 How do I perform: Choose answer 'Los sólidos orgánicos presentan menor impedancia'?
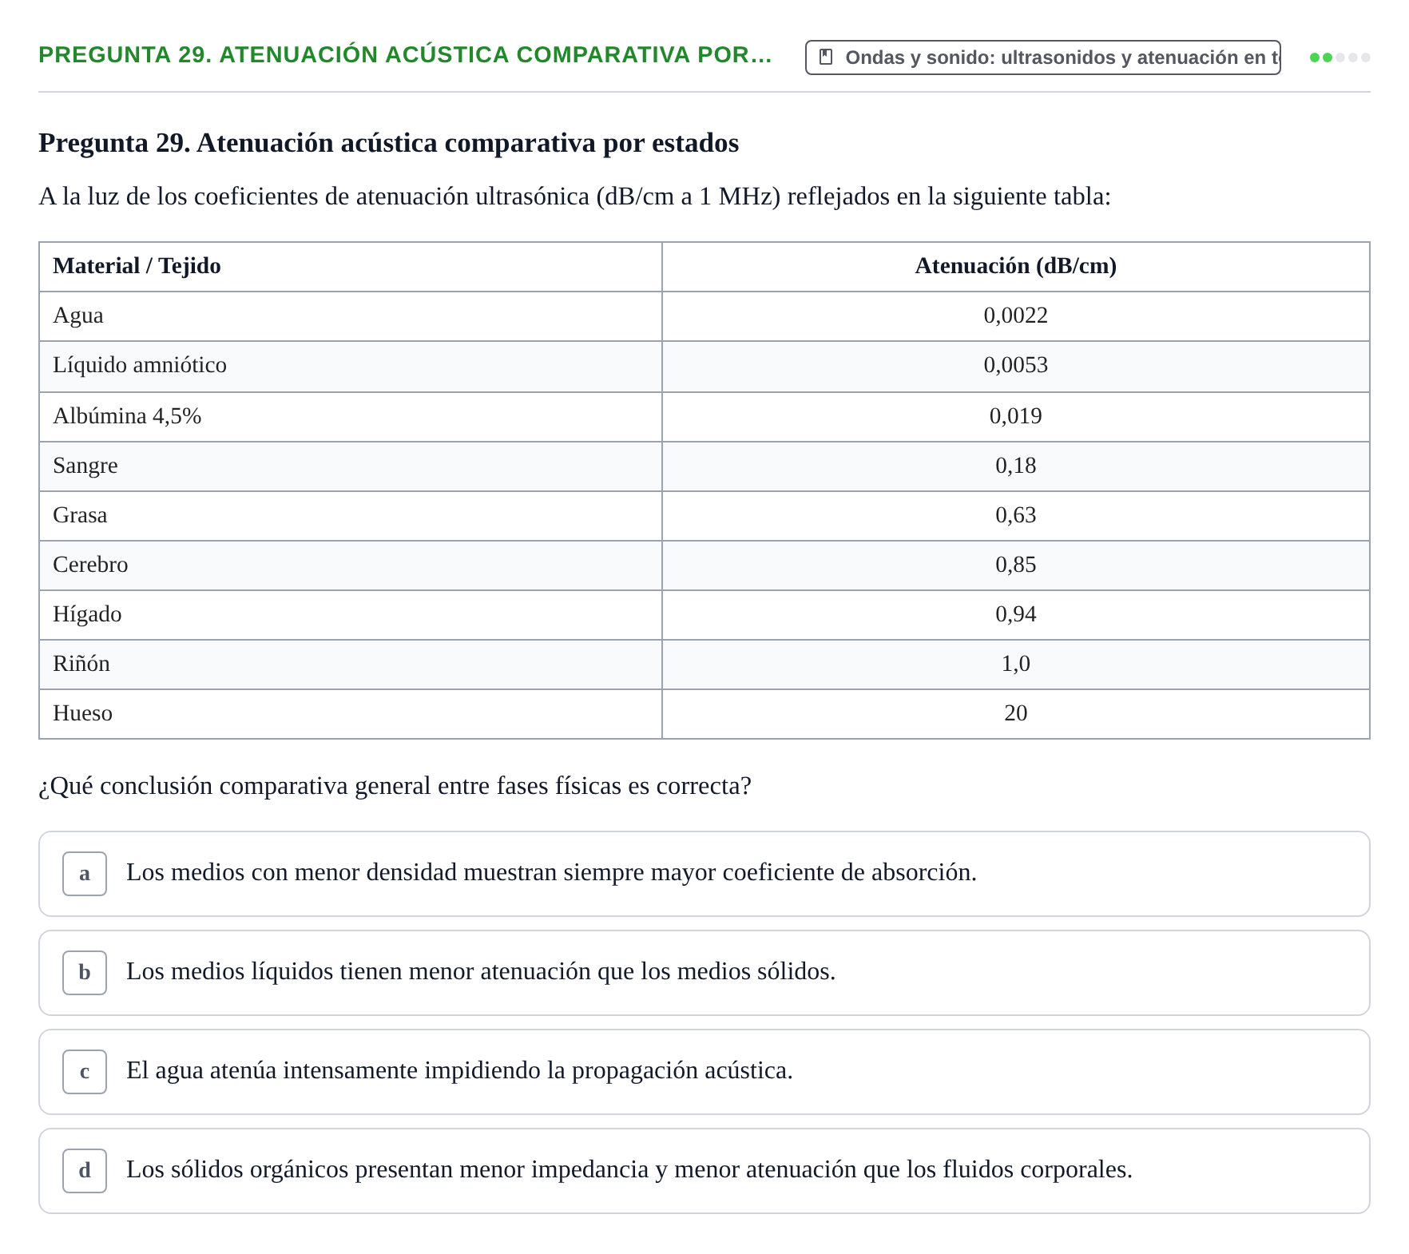point(704,1171)
